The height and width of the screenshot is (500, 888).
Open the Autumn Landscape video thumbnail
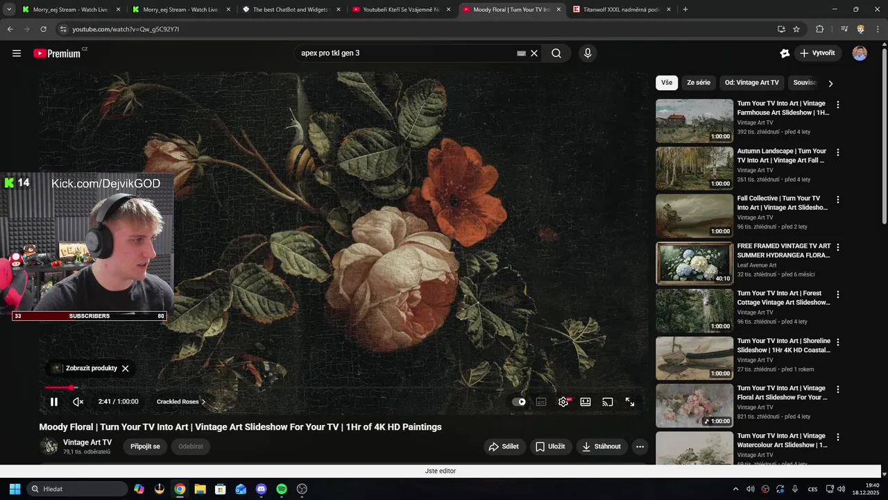click(694, 168)
